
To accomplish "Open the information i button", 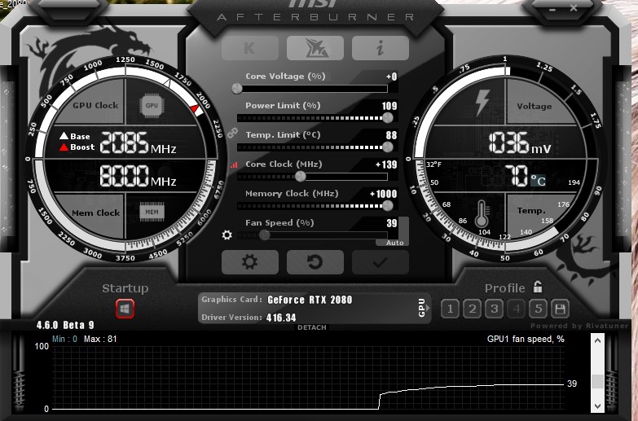I will point(380,48).
